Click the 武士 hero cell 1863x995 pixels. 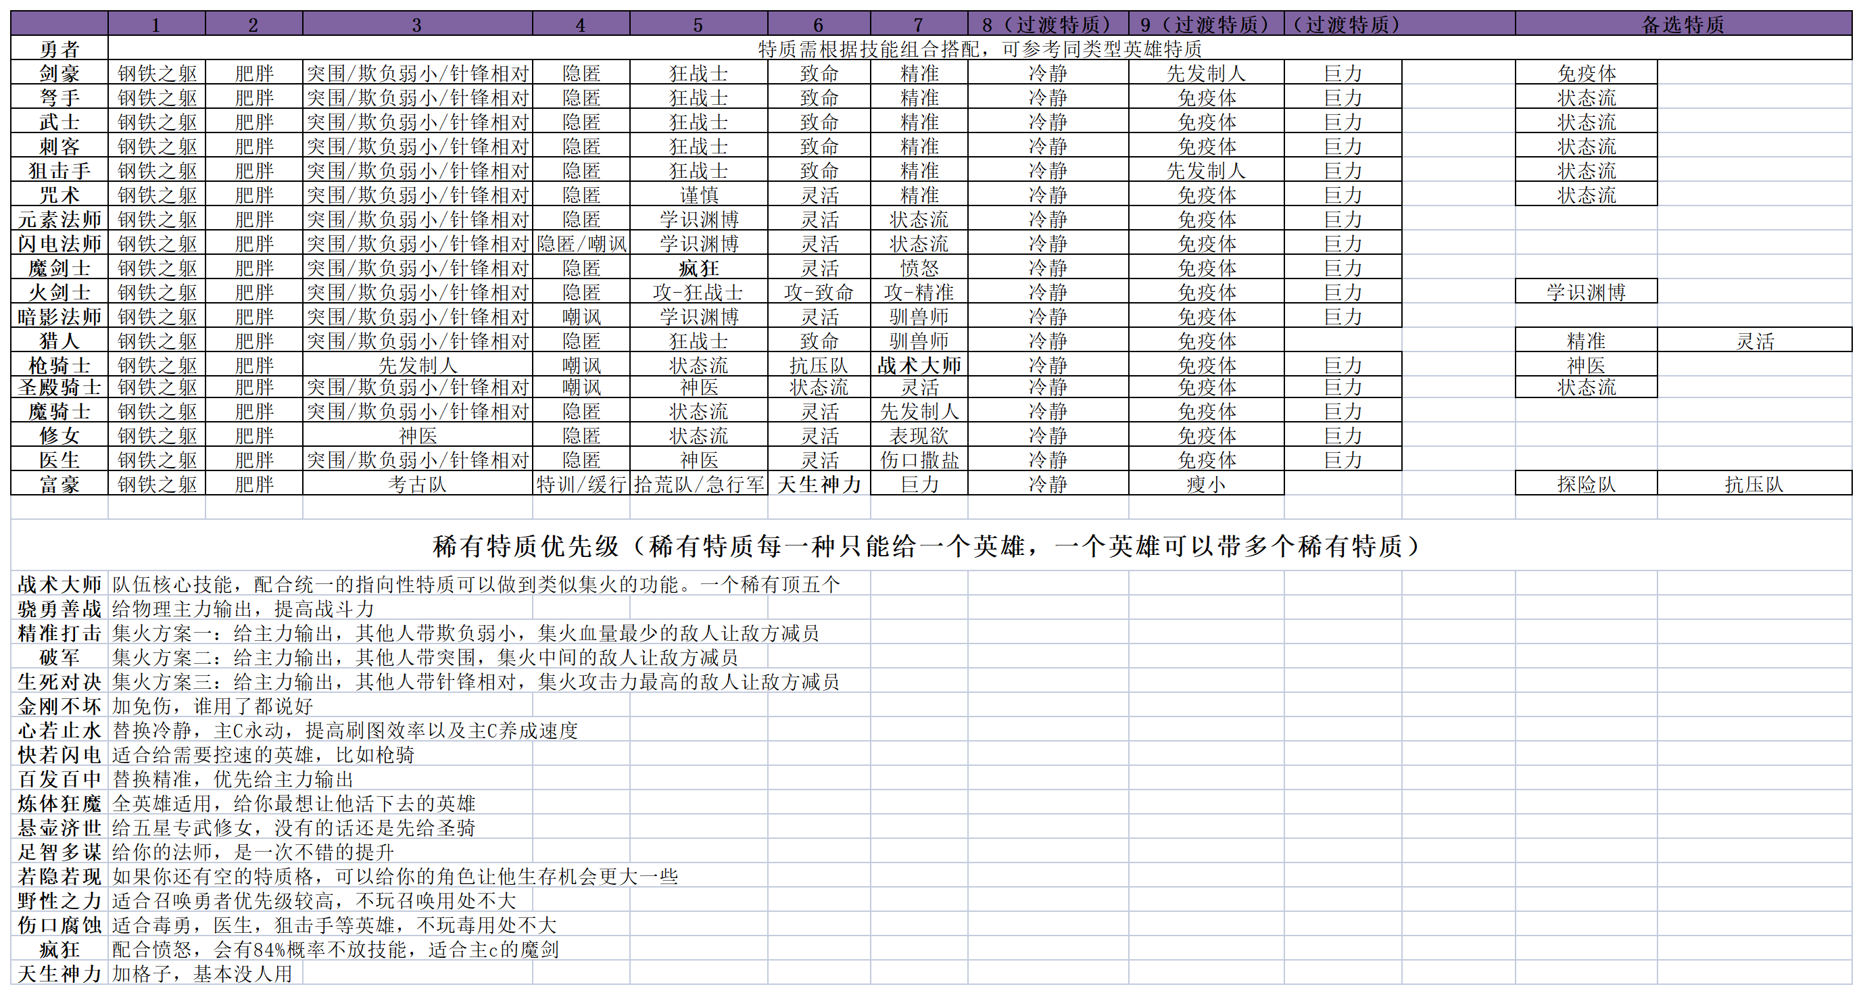coord(59,122)
